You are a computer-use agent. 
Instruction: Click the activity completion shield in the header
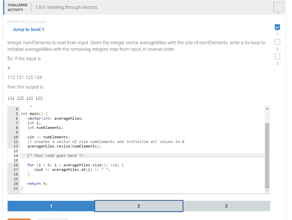point(278,7)
